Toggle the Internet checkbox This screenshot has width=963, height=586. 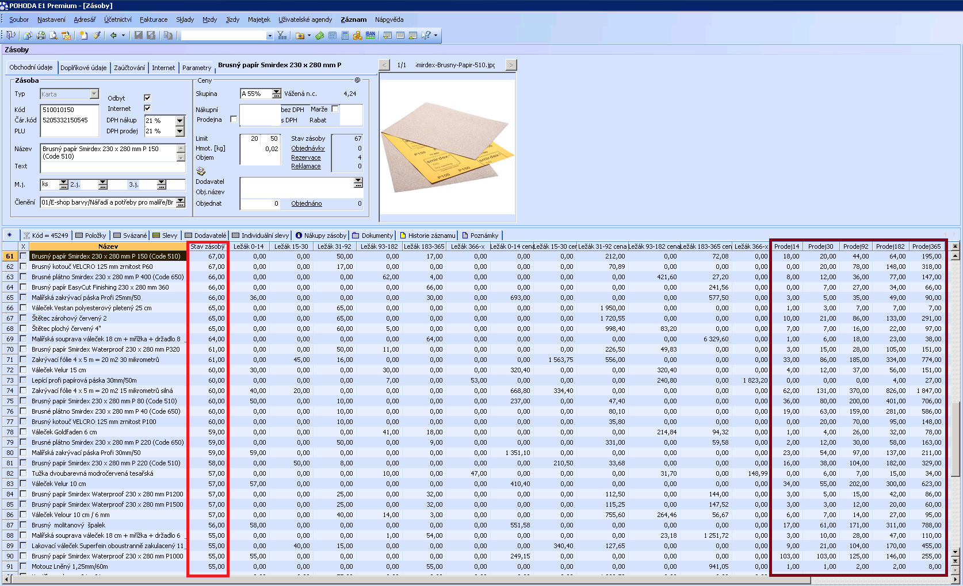pos(147,108)
